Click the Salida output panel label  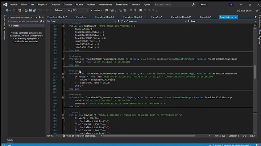click(10, 140)
